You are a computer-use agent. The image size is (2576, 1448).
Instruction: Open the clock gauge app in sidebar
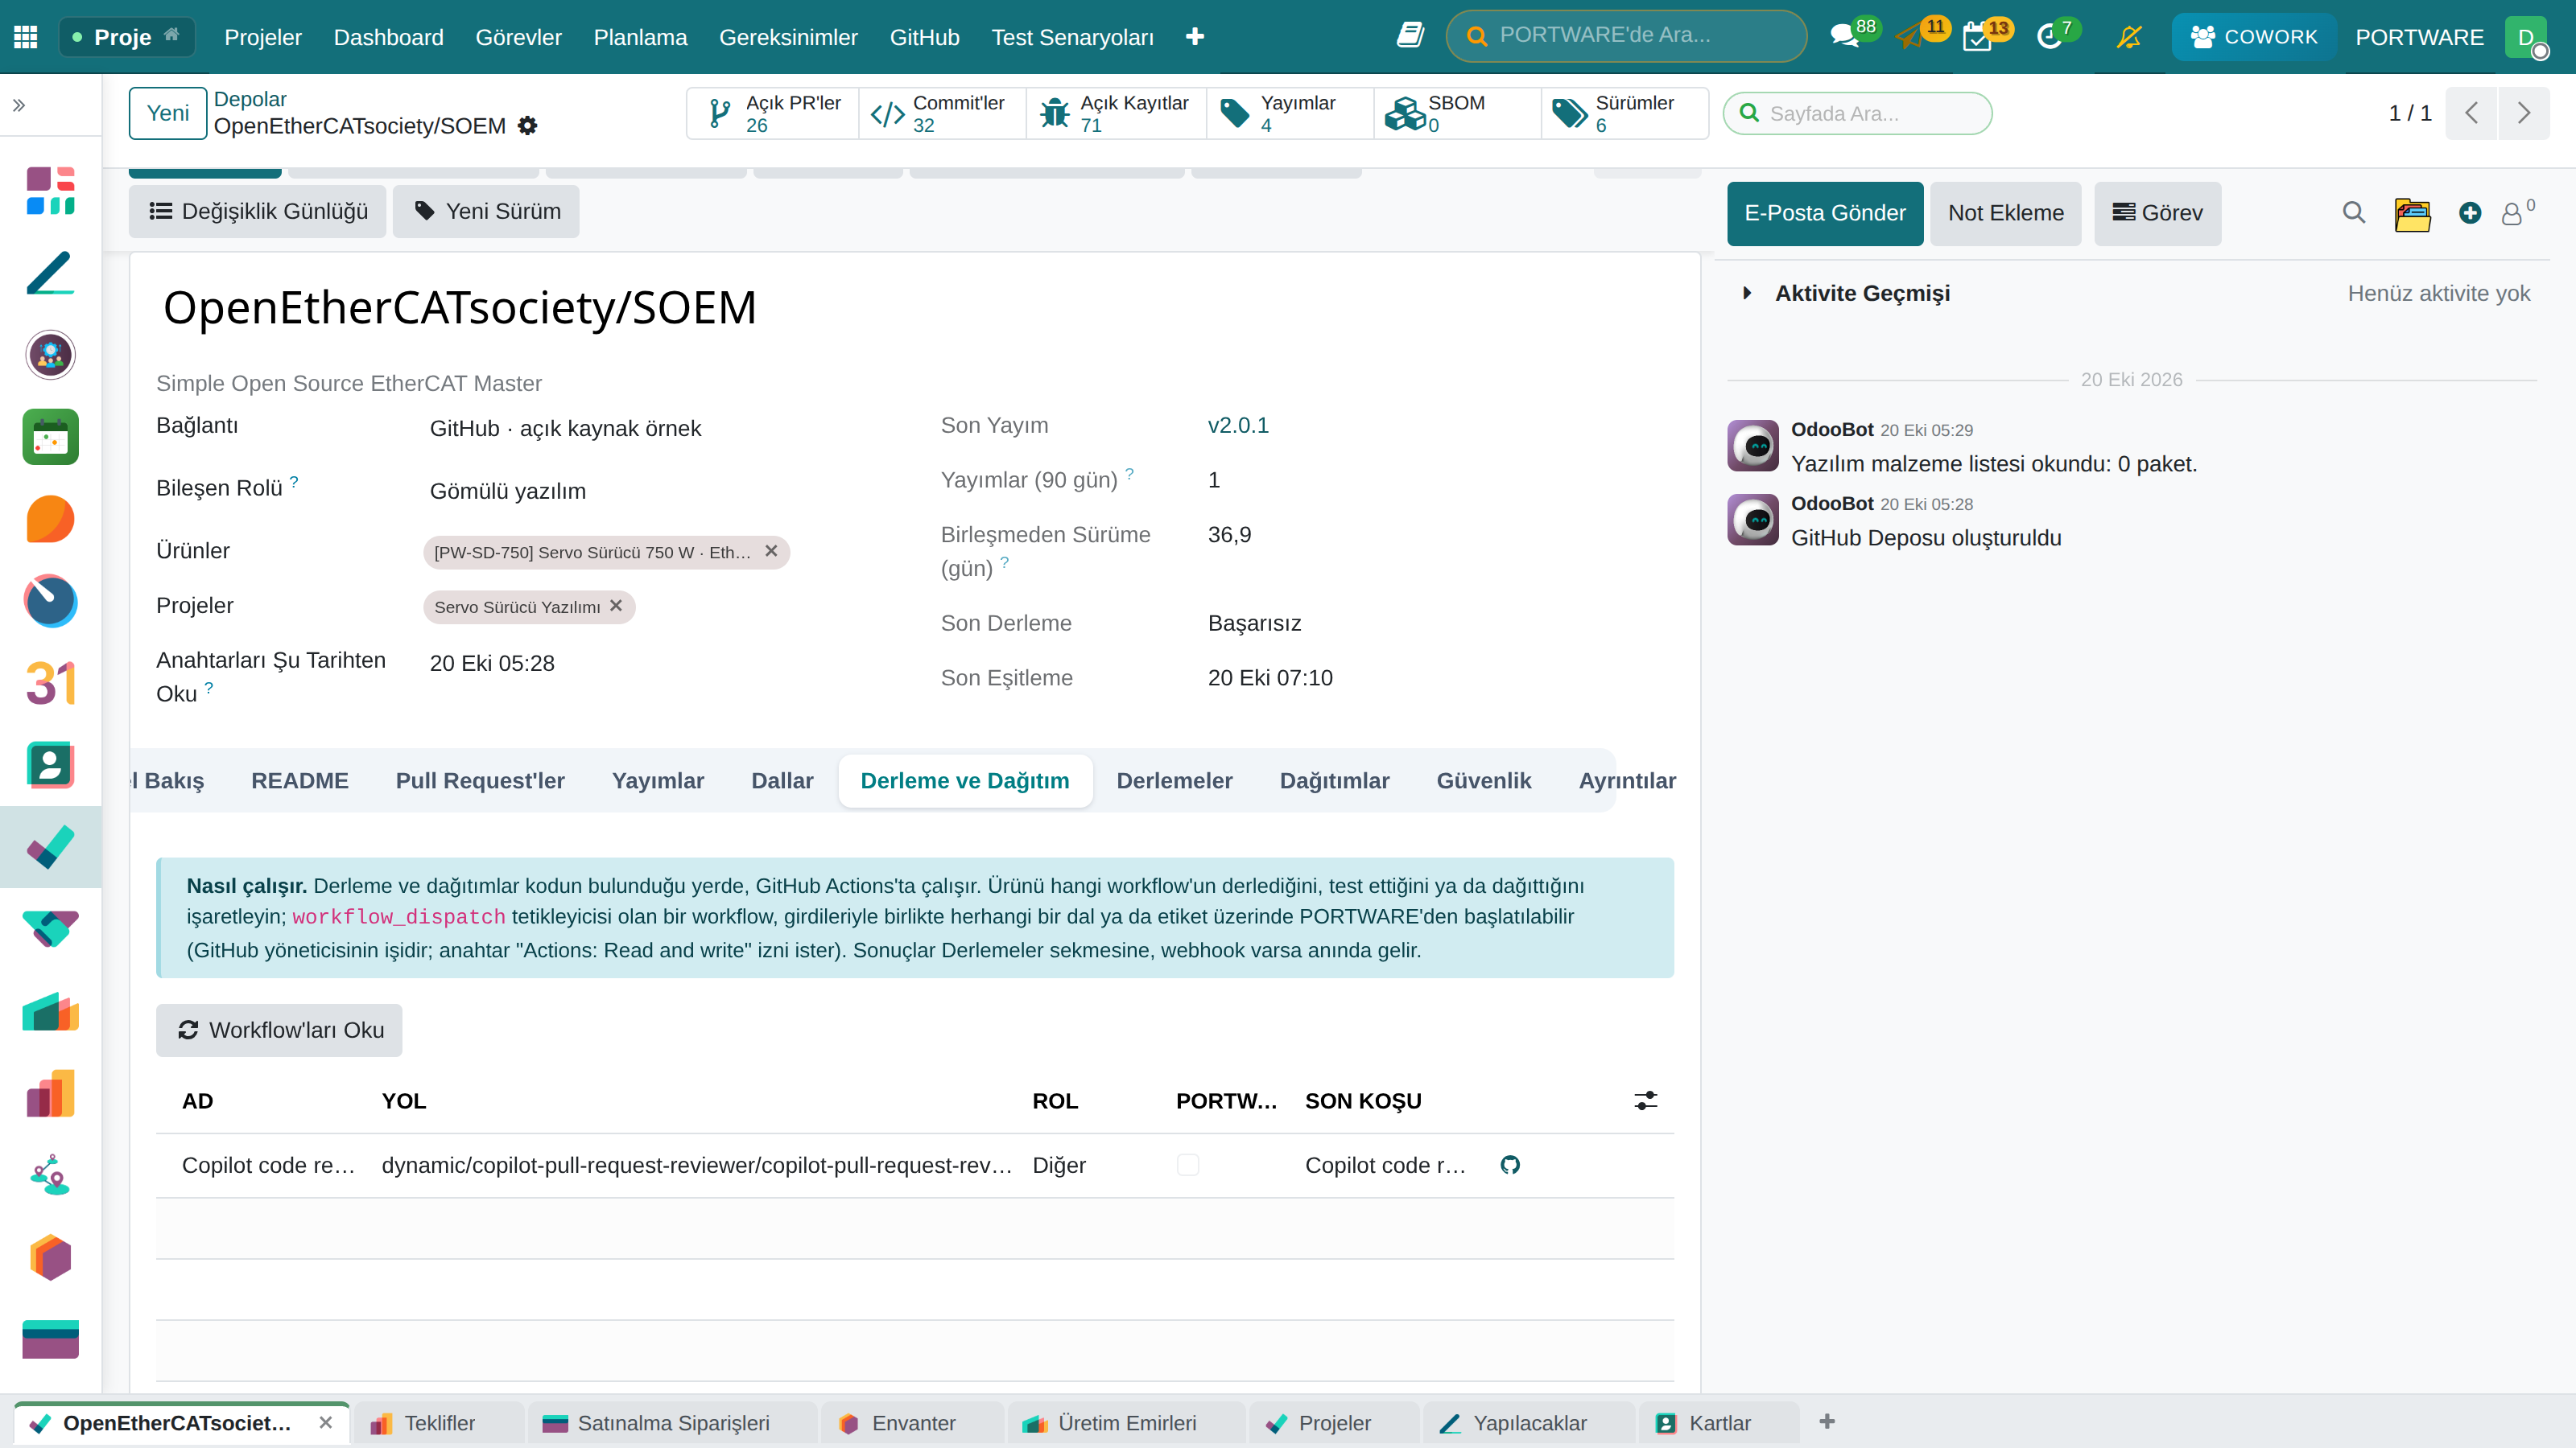click(x=50, y=601)
